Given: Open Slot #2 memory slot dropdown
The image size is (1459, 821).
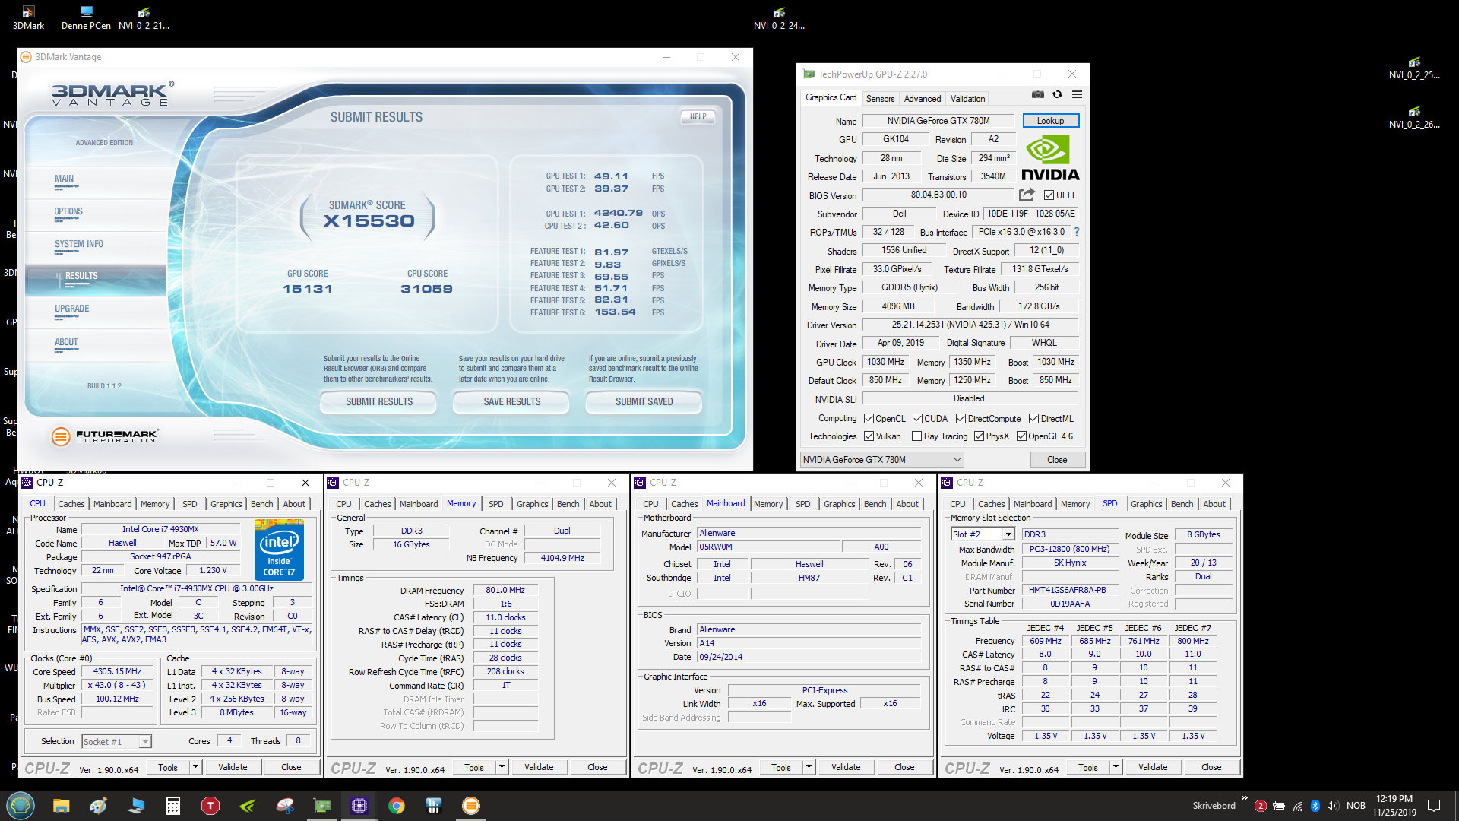Looking at the screenshot, I should [983, 534].
